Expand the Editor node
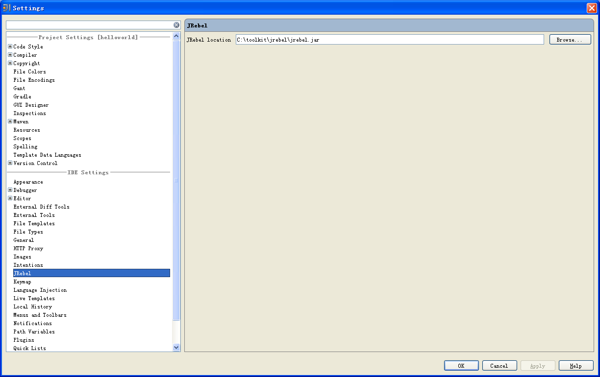 pyautogui.click(x=10, y=198)
